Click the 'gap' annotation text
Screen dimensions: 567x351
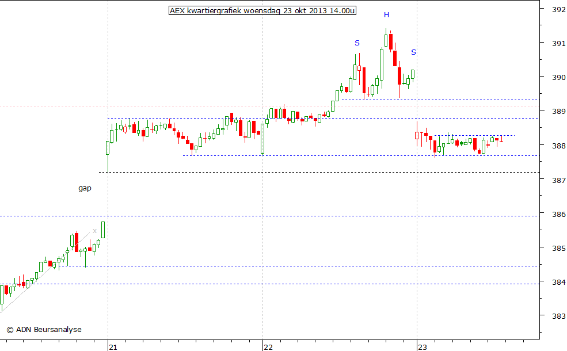click(x=84, y=188)
